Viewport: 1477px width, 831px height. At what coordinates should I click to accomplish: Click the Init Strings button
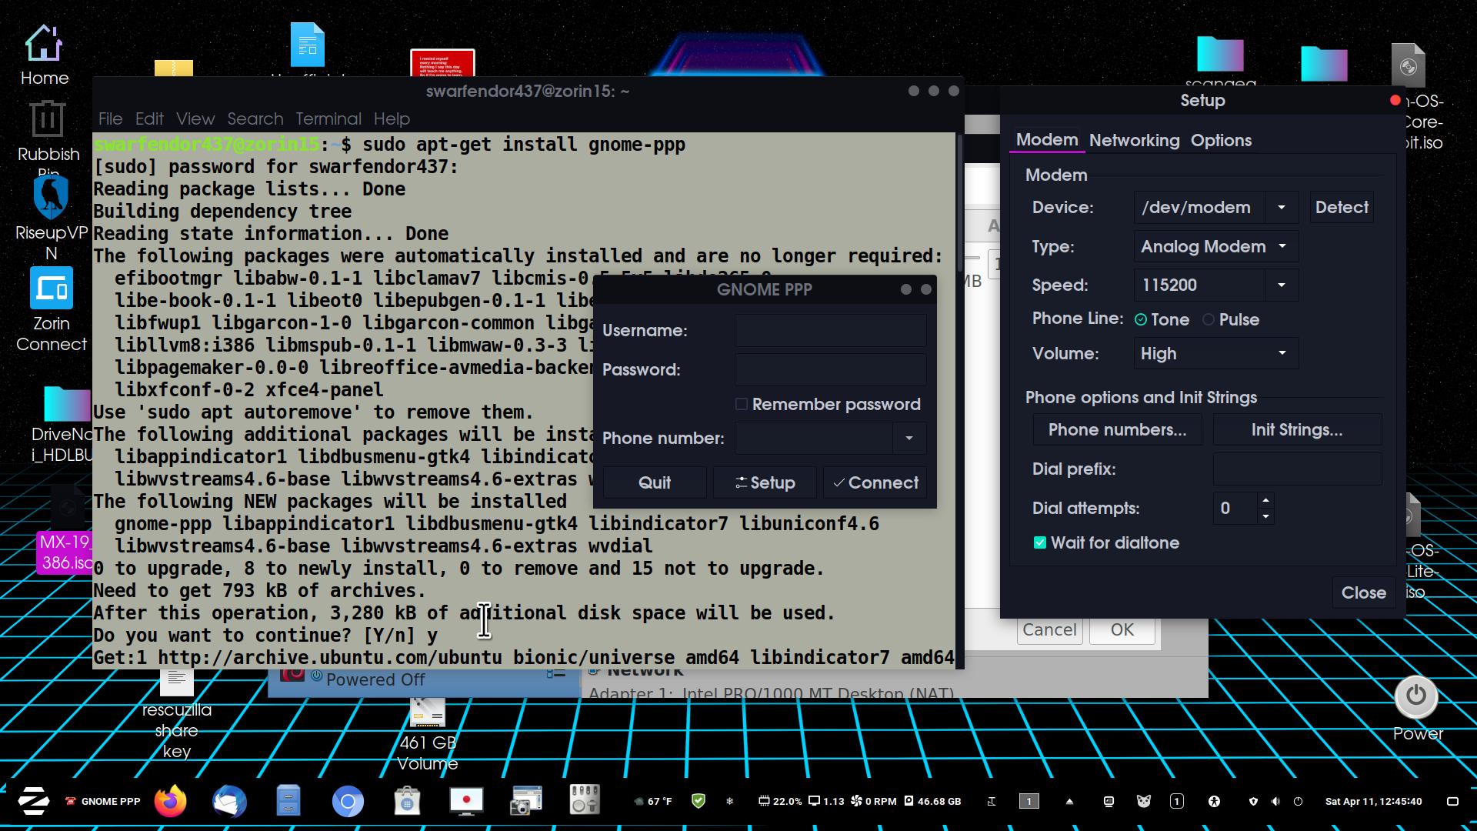(1298, 429)
